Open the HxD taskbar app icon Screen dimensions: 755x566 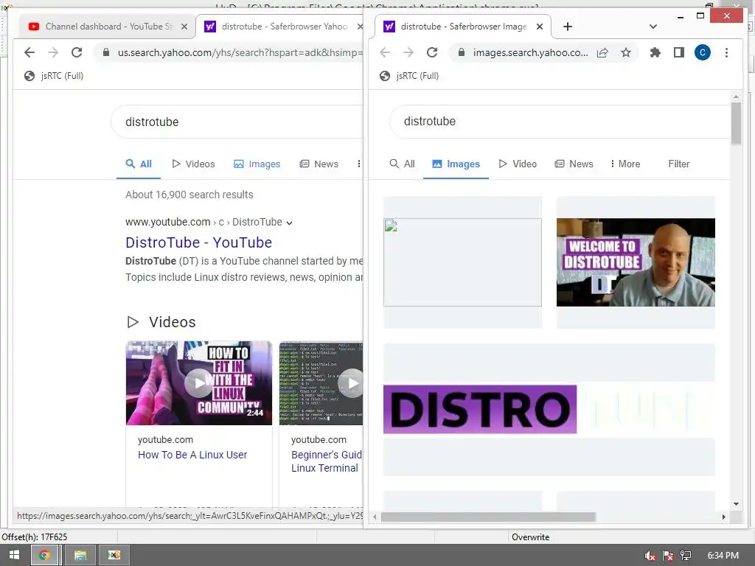[114, 555]
